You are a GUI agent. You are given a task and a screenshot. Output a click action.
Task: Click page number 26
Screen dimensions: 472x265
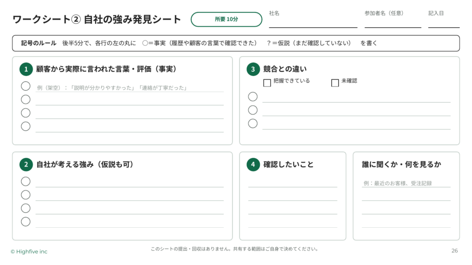tap(454, 251)
